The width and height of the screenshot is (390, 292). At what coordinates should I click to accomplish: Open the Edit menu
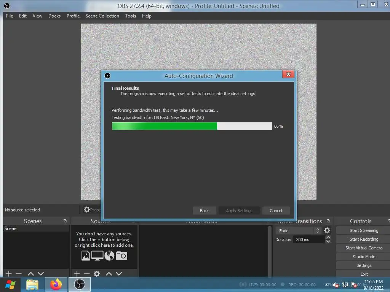coord(22,16)
